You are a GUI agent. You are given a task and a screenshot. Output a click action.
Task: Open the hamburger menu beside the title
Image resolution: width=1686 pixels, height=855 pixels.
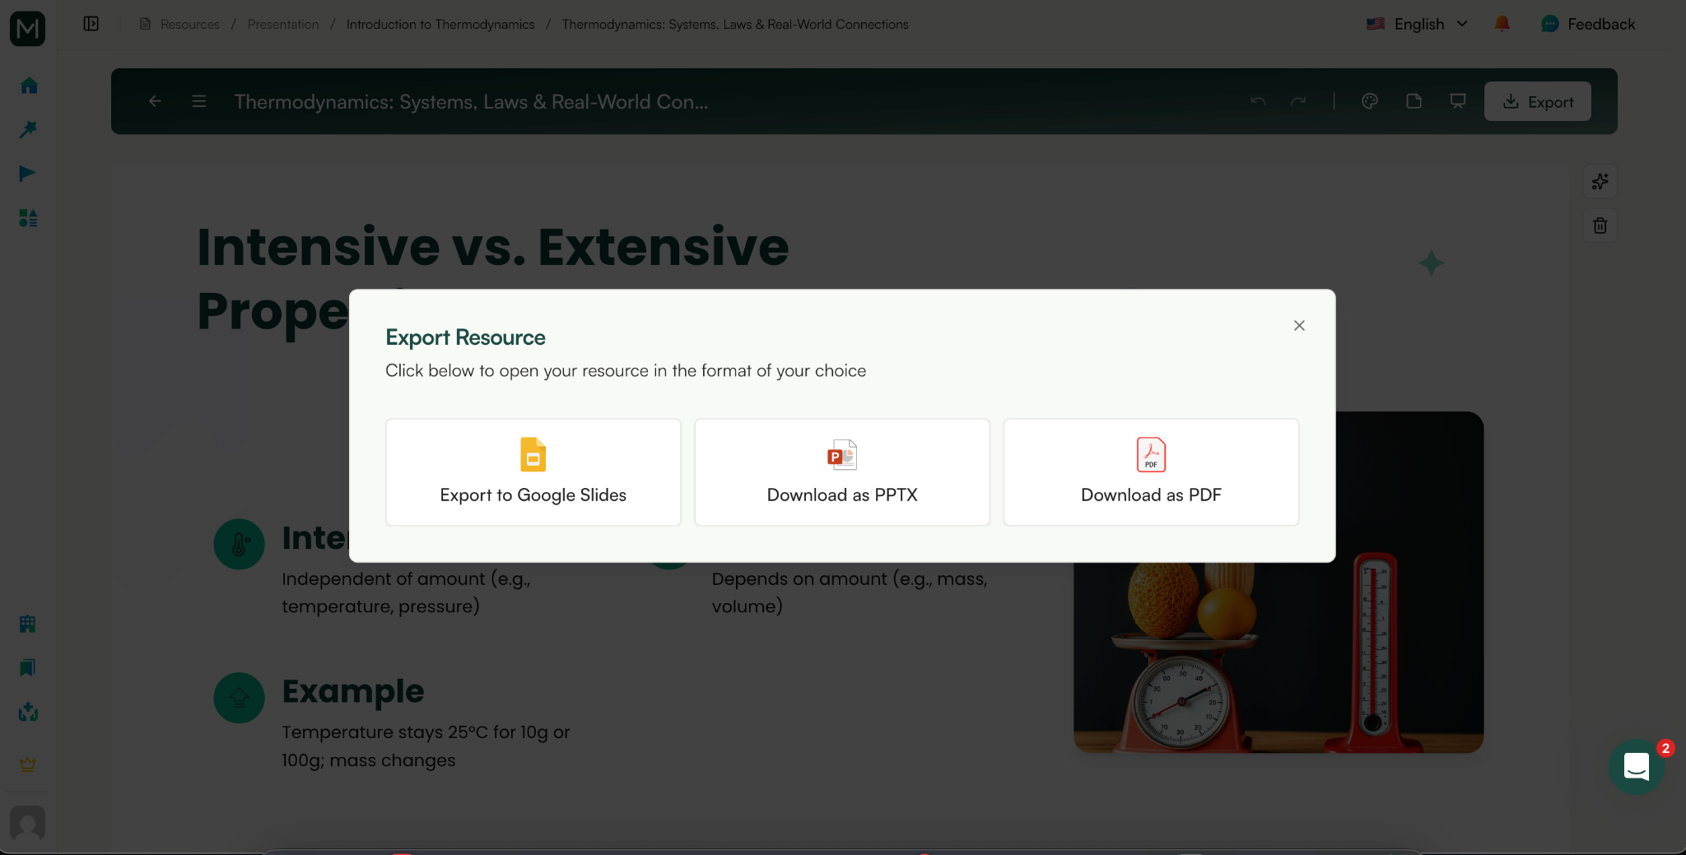coord(198,101)
